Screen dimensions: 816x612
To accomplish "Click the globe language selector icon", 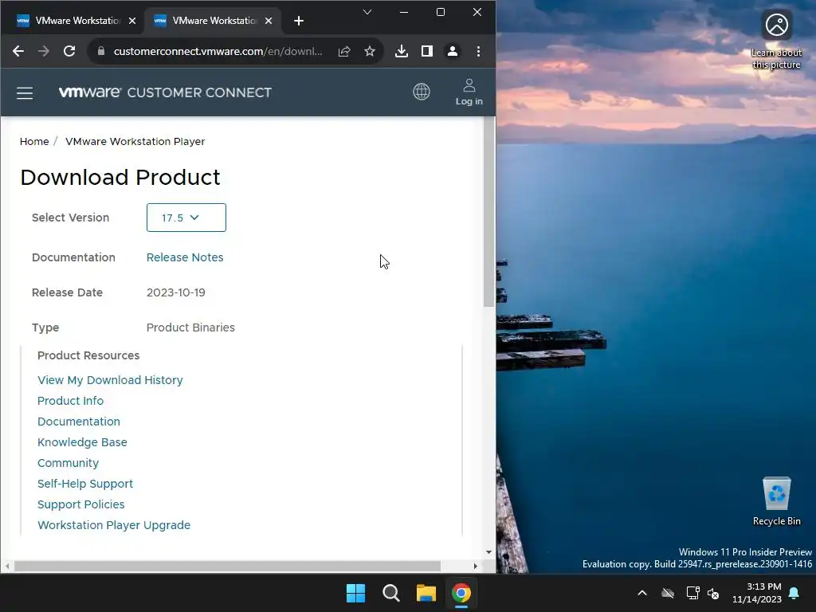I will 421,92.
